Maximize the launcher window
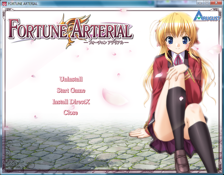 coord(207,2)
